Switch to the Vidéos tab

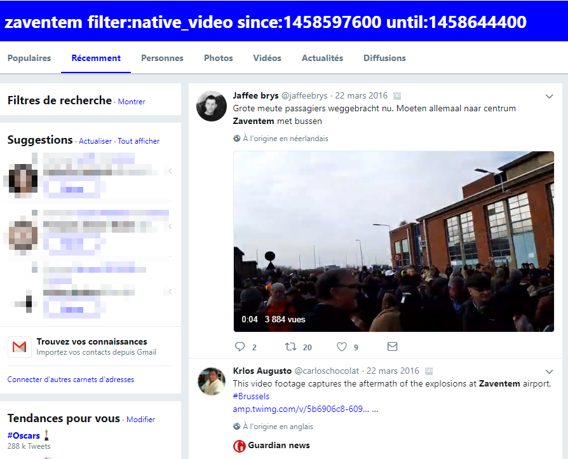(267, 58)
